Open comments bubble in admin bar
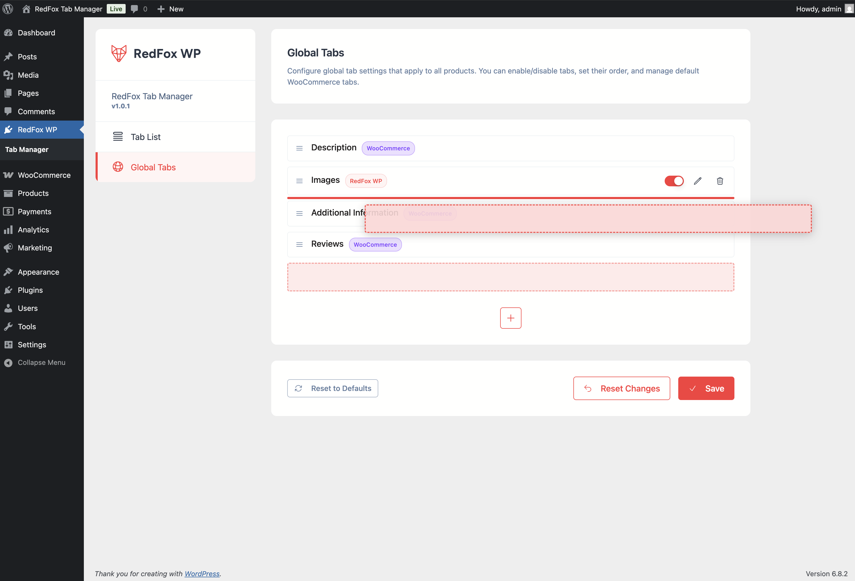 (135, 9)
